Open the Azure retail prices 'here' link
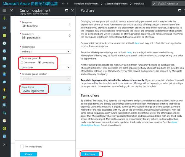Screen dimensions: 185x157 click(137, 43)
